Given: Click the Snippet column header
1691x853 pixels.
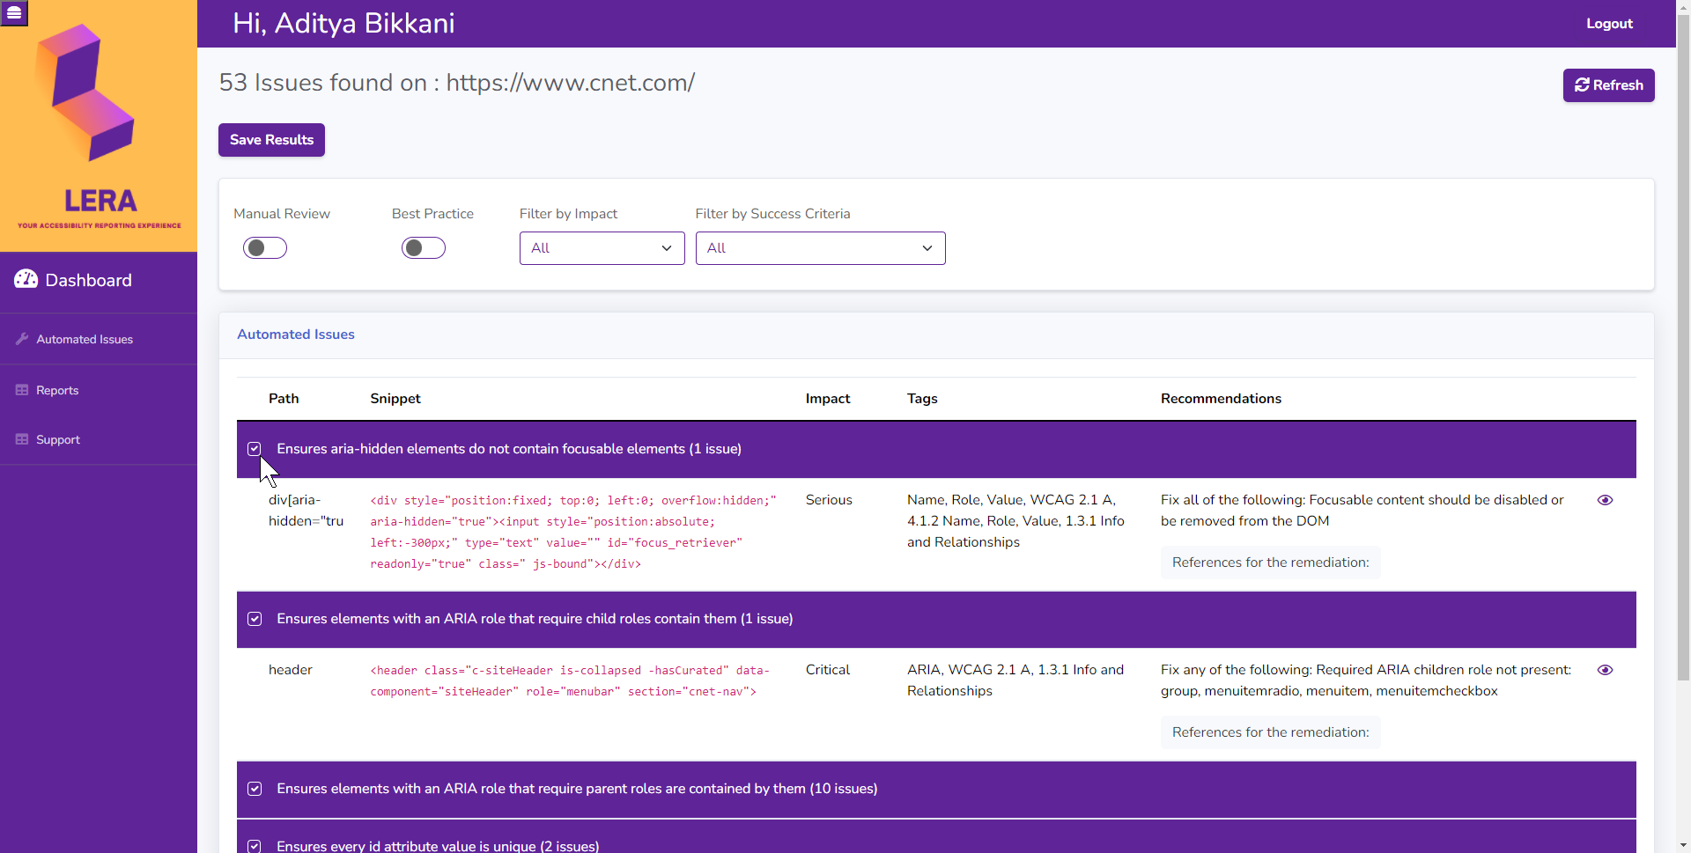Looking at the screenshot, I should pyautogui.click(x=395, y=399).
